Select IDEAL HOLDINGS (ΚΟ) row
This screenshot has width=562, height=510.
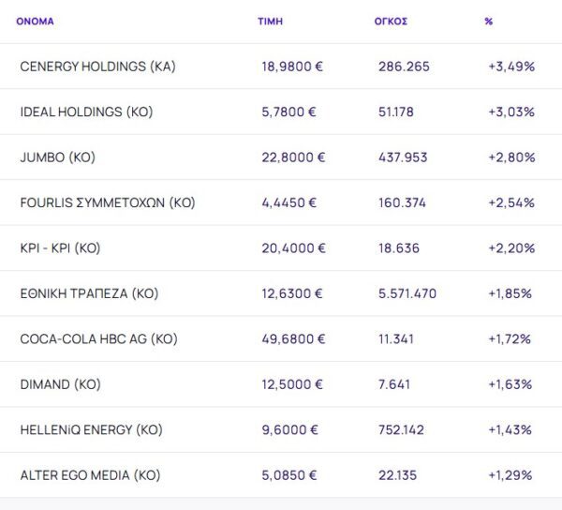[86, 112]
